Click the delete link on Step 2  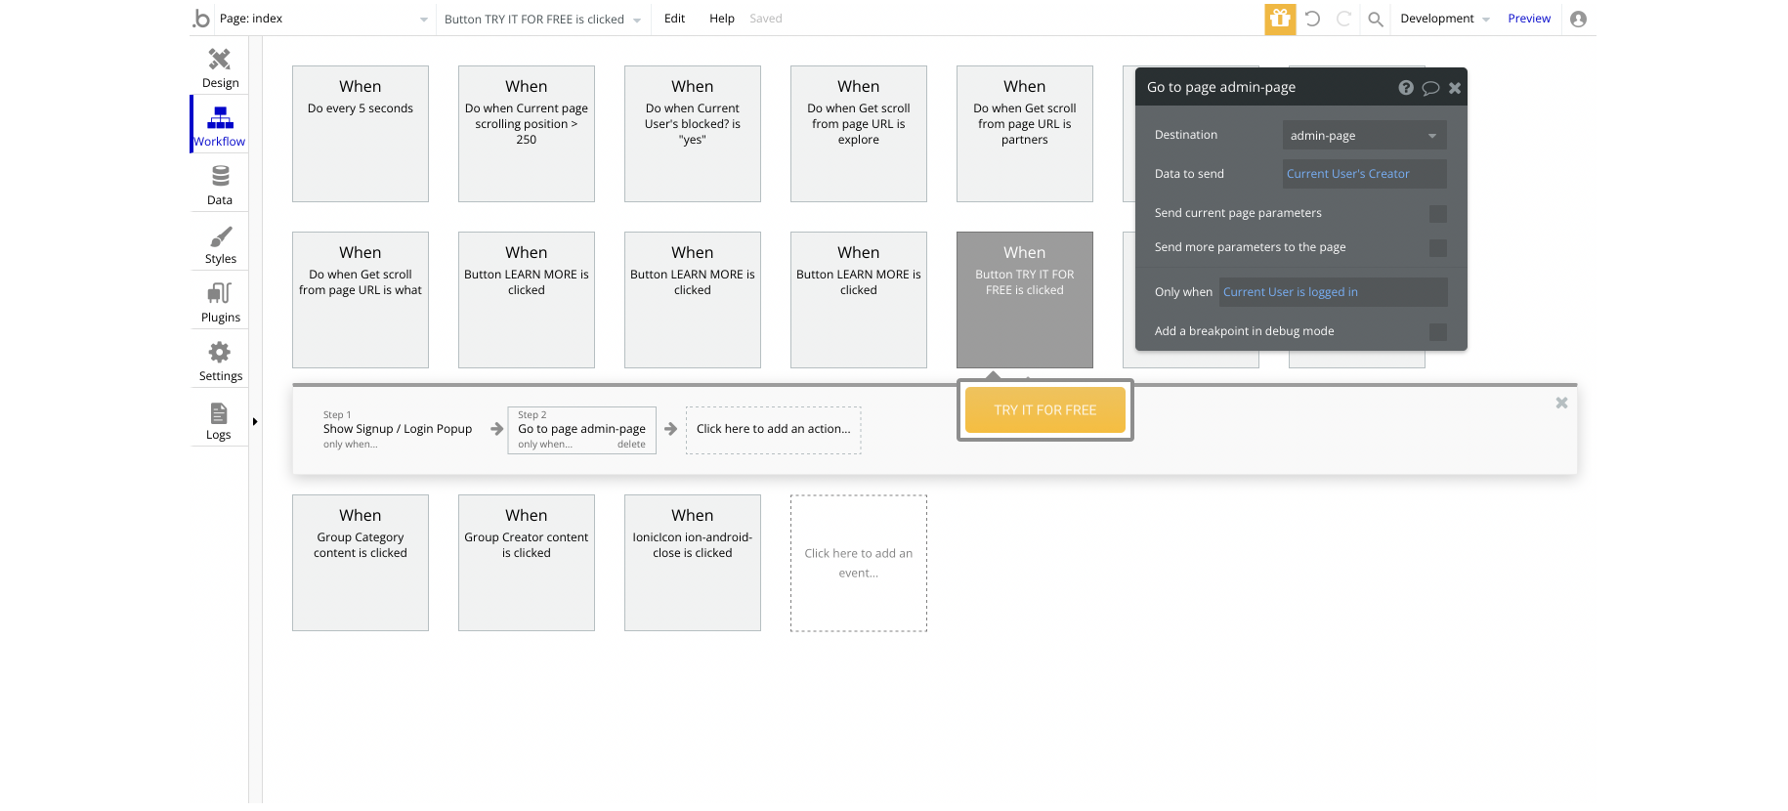click(x=631, y=445)
